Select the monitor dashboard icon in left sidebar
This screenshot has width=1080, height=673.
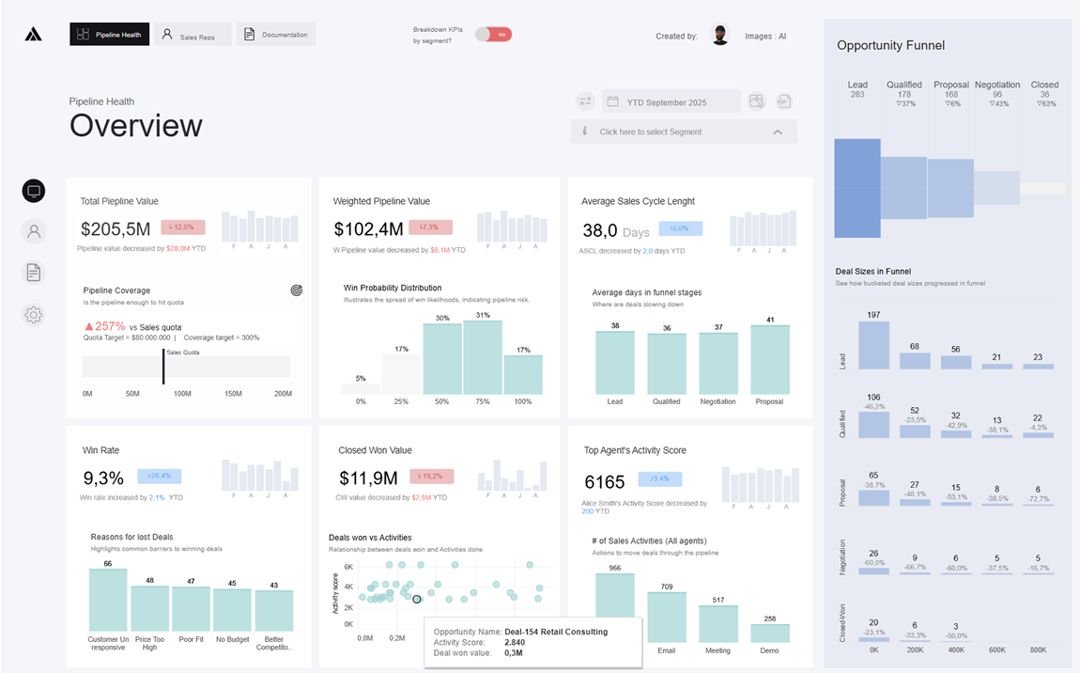click(x=34, y=191)
